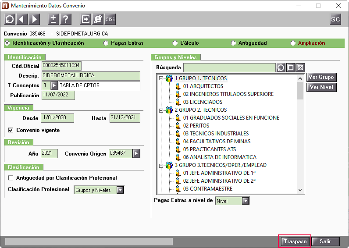Go to the next convenio record
The height and width of the screenshot is (248, 349).
pyautogui.click(x=34, y=19)
